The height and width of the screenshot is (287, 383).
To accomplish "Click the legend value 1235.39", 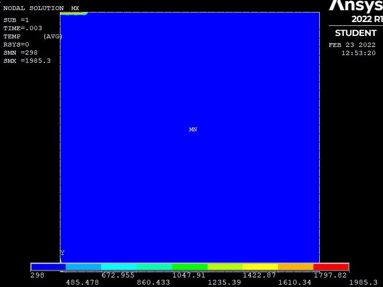I will (224, 282).
